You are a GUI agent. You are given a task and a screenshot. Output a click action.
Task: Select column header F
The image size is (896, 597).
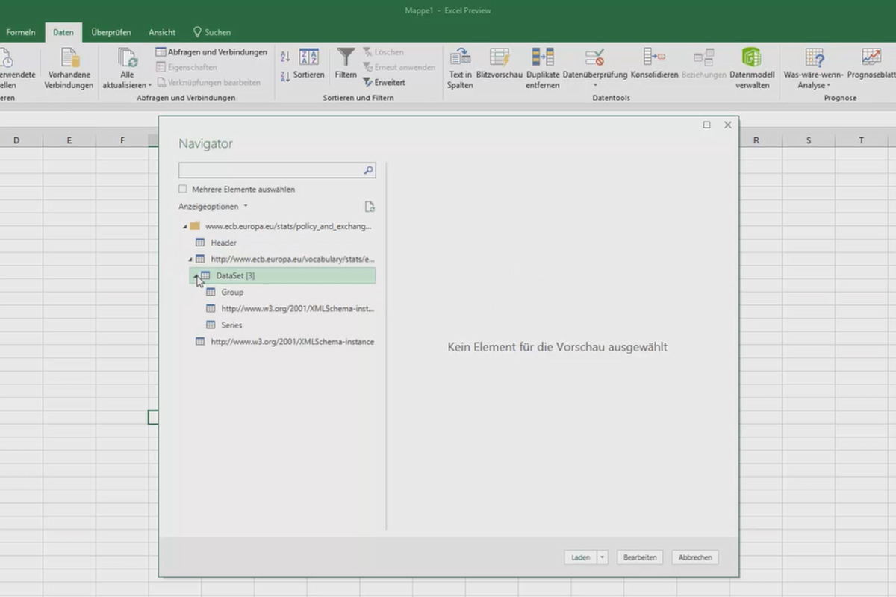(x=122, y=140)
